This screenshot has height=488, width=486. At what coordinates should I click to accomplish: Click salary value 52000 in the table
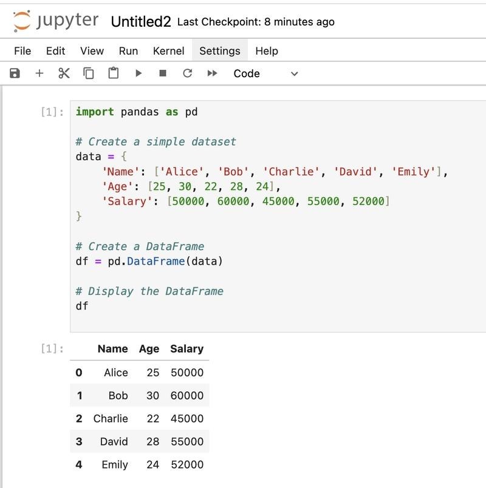(x=187, y=465)
